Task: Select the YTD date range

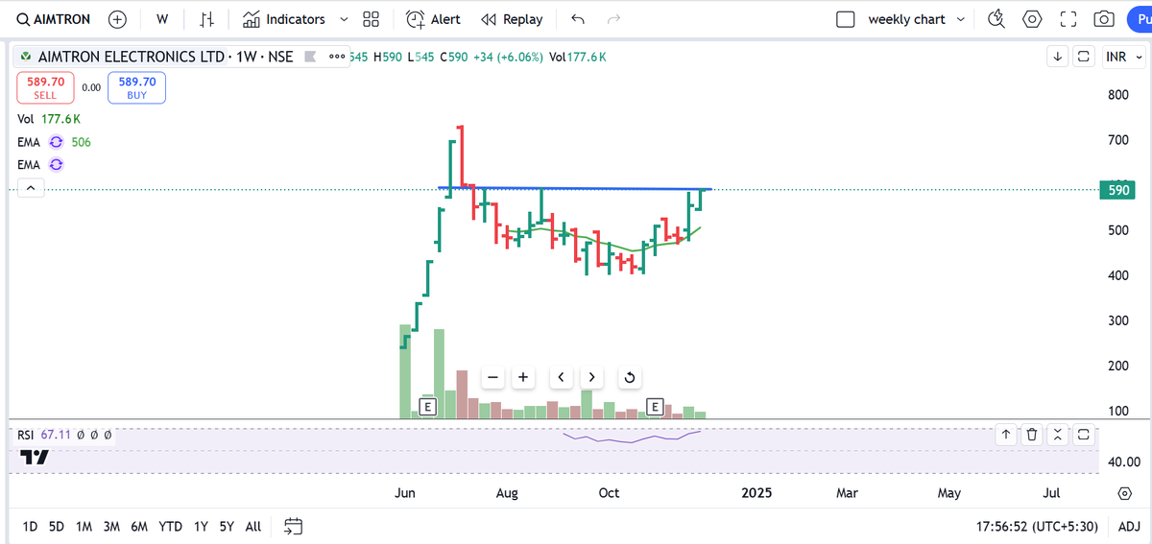Action: point(170,526)
